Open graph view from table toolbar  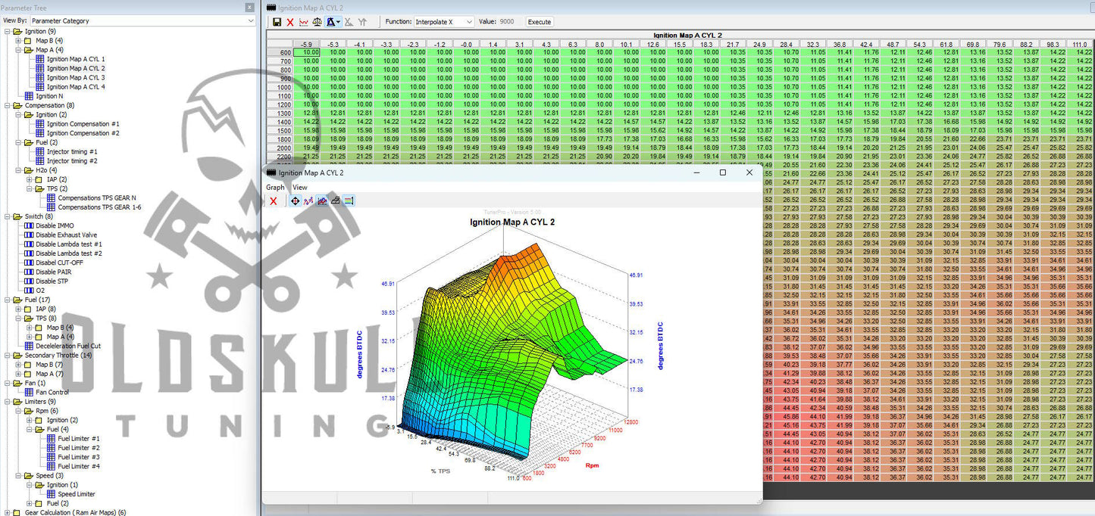click(304, 22)
